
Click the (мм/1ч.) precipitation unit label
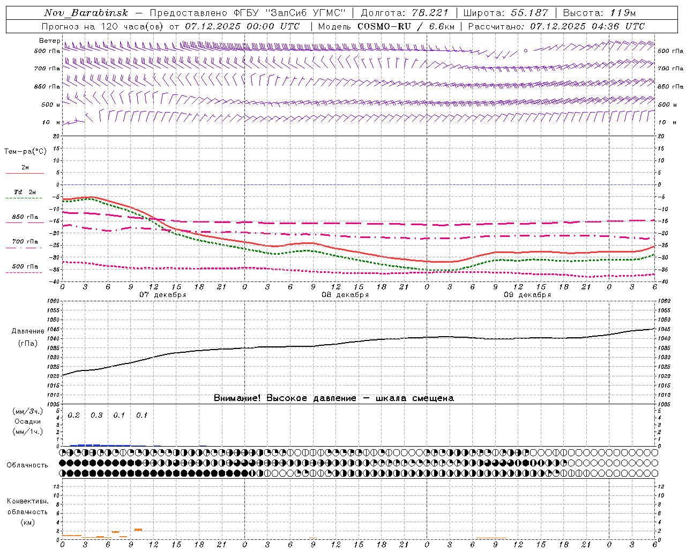[28, 431]
